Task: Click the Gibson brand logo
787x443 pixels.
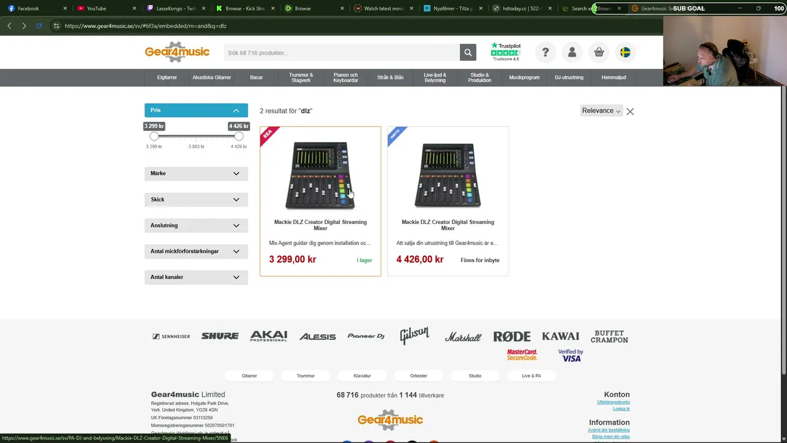Action: [x=414, y=335]
